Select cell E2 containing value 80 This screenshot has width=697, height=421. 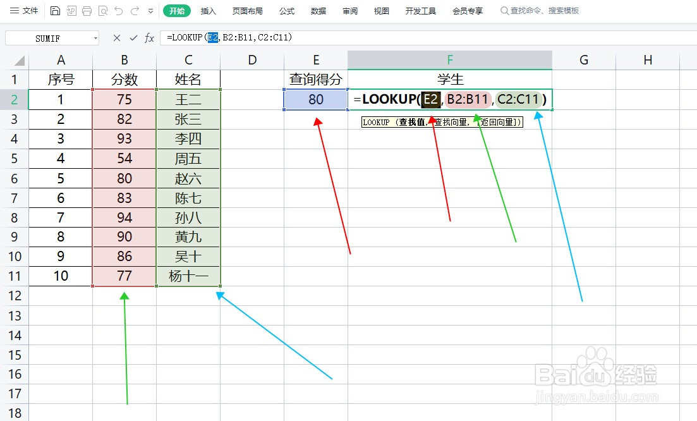[x=315, y=99]
